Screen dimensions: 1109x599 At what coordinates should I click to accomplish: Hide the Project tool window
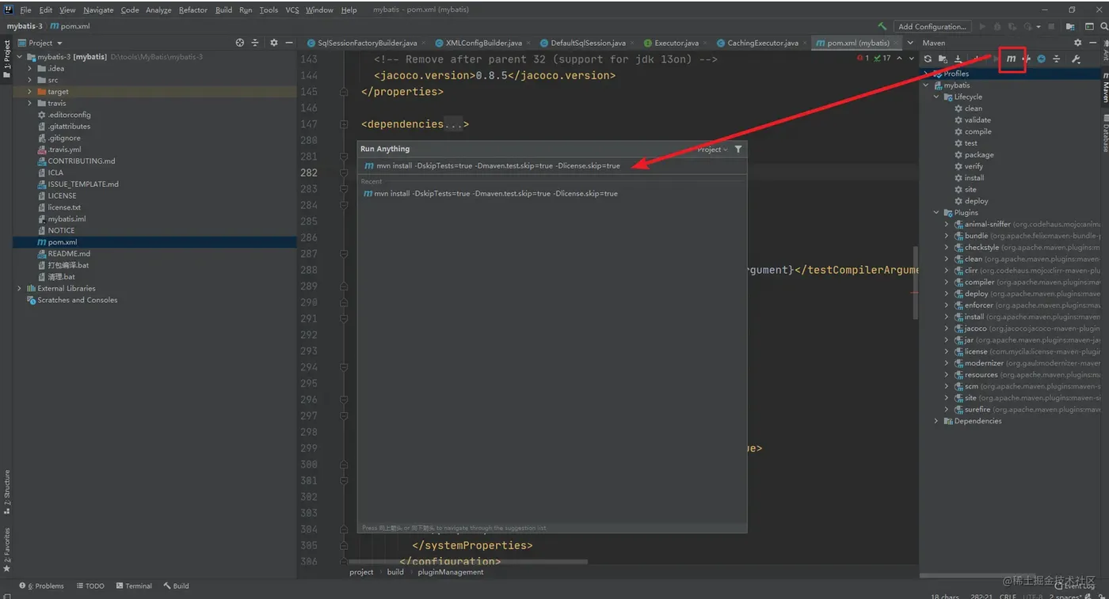pyautogui.click(x=288, y=43)
